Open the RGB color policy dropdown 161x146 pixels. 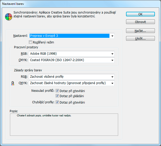[72, 77]
